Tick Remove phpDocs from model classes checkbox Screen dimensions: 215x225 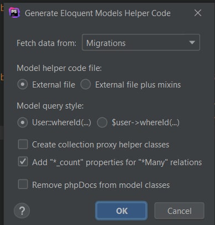point(23,185)
